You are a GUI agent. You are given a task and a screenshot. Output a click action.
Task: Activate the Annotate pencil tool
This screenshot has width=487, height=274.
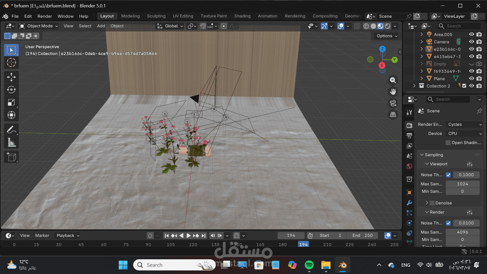(x=11, y=130)
